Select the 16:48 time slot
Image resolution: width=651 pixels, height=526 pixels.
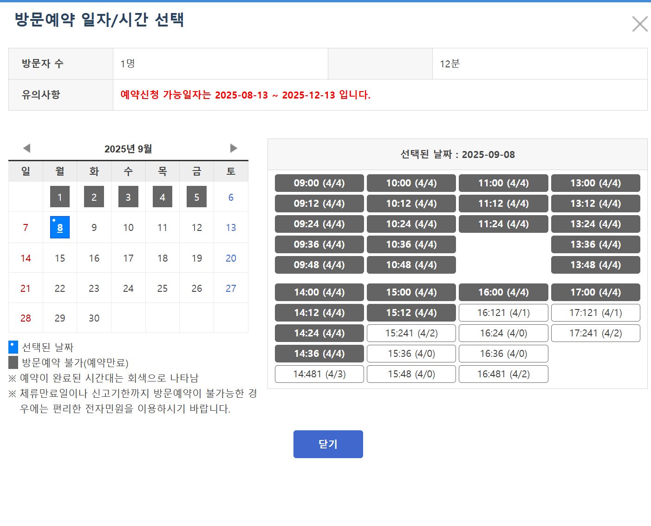pos(503,374)
